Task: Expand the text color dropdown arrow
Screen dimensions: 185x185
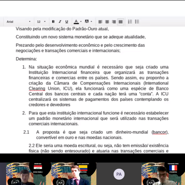Action: [x=81, y=22]
